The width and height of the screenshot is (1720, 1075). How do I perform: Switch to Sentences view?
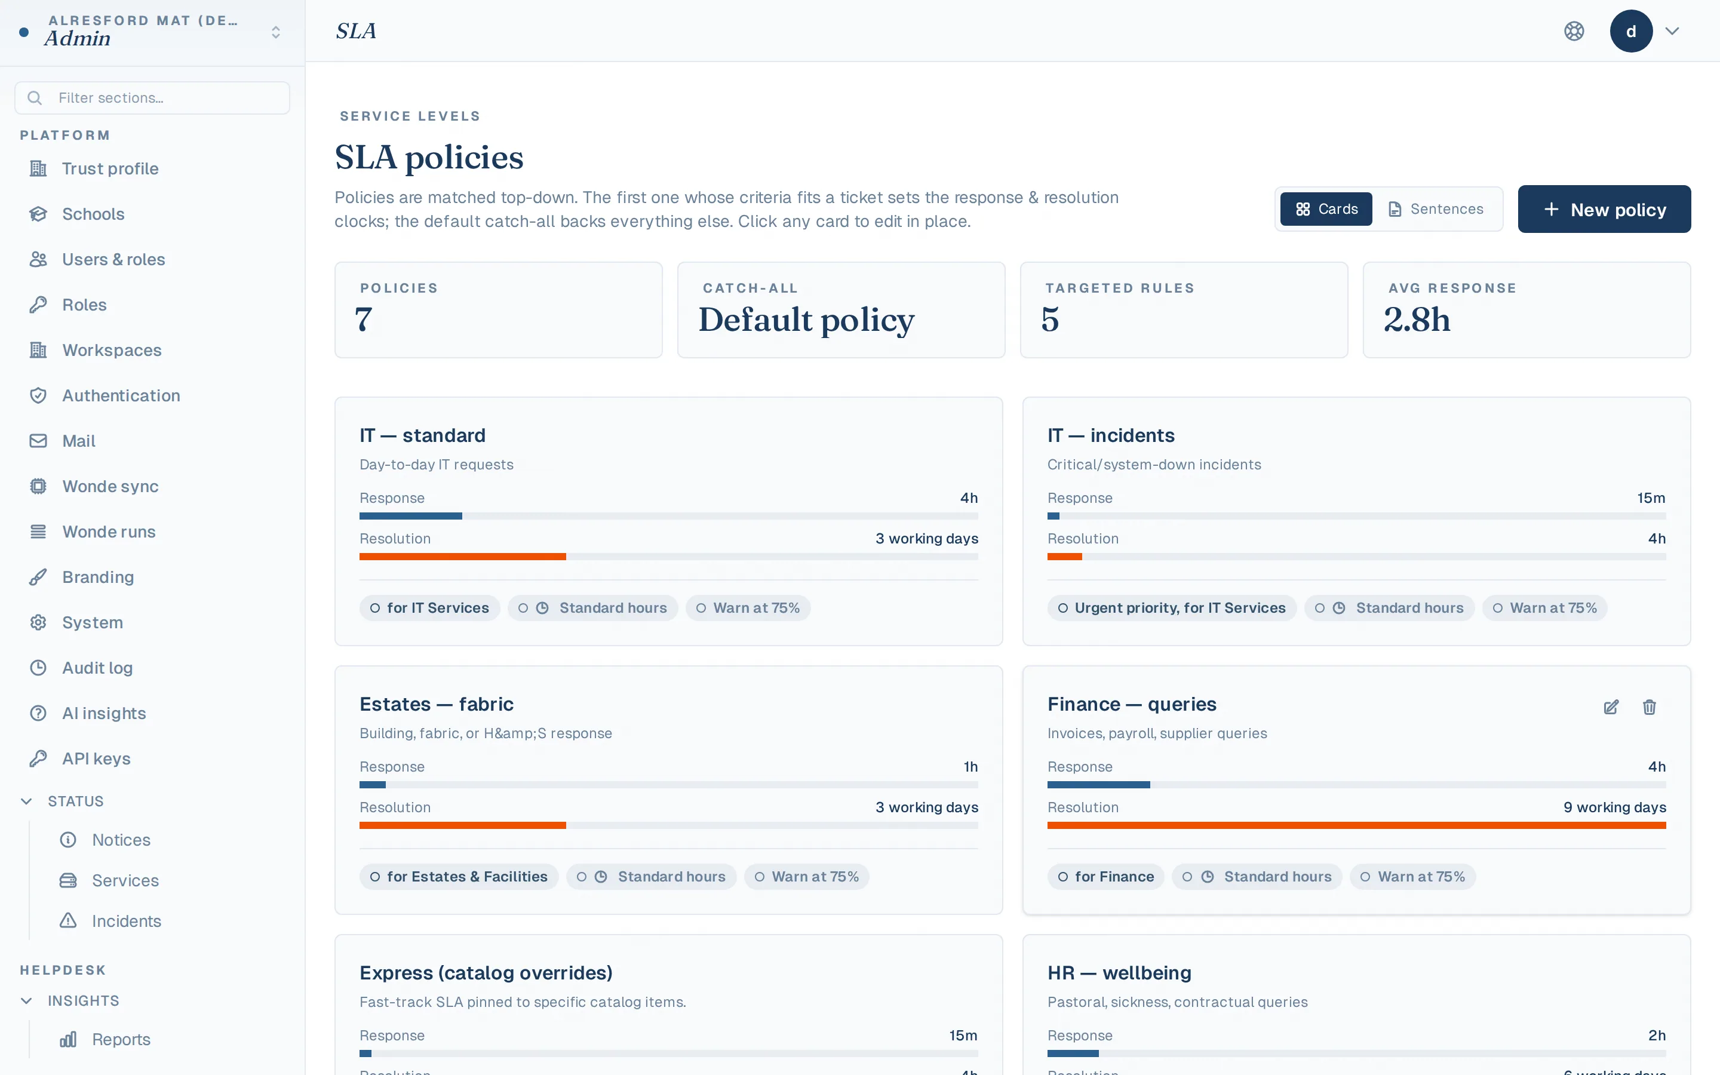click(1436, 209)
